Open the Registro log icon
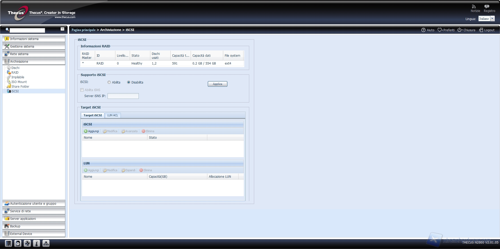The width and height of the screenshot is (500, 249). 486,7
